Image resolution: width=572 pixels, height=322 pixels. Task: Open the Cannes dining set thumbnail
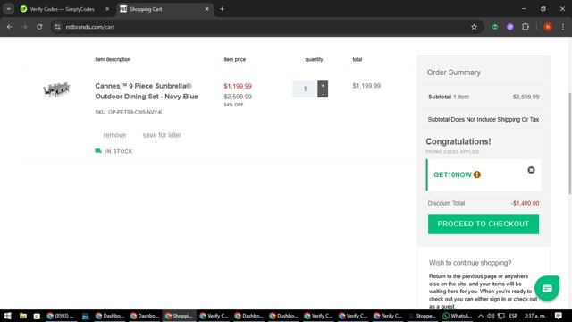(56, 89)
